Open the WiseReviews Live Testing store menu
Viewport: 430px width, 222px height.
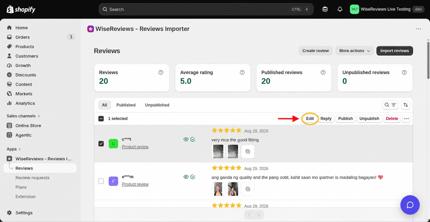tap(386, 9)
